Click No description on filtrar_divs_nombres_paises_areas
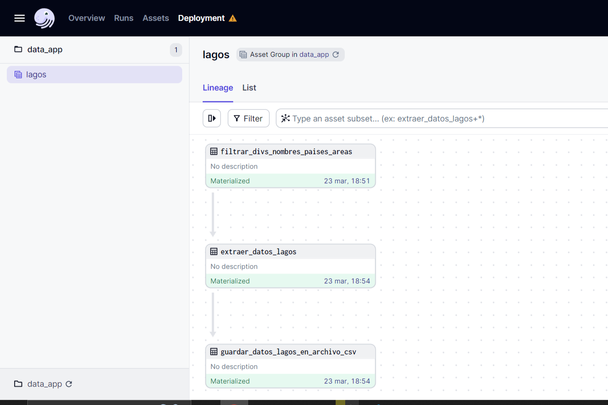 tap(234, 166)
